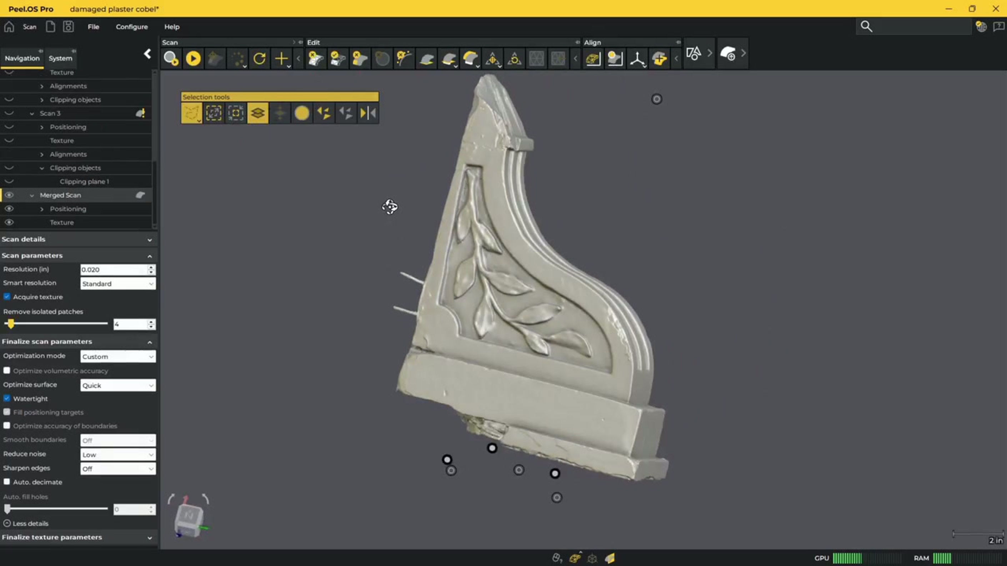The height and width of the screenshot is (566, 1007).
Task: Change the Reduce noise dropdown from Low
Action: click(117, 454)
